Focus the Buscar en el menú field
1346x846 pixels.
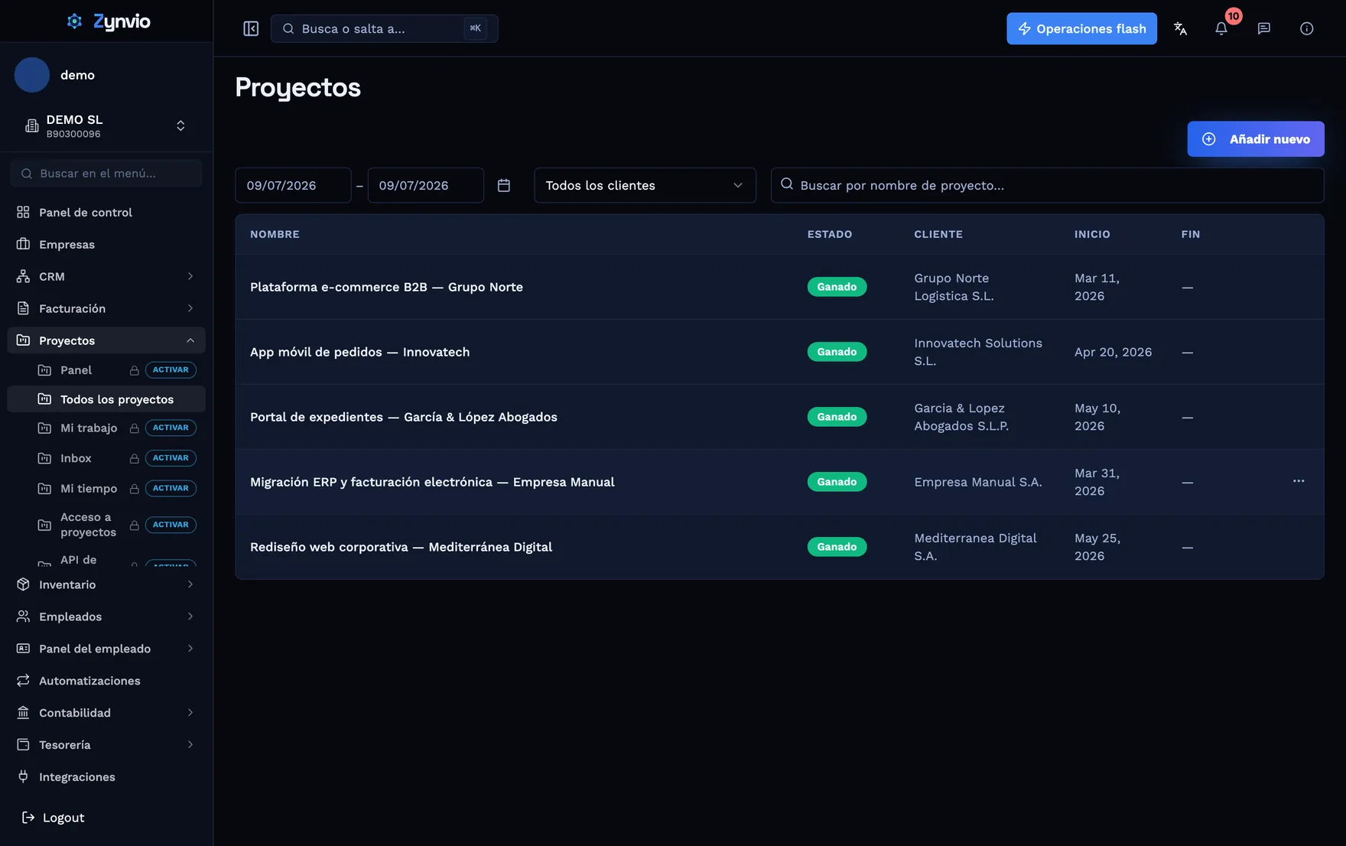106,174
